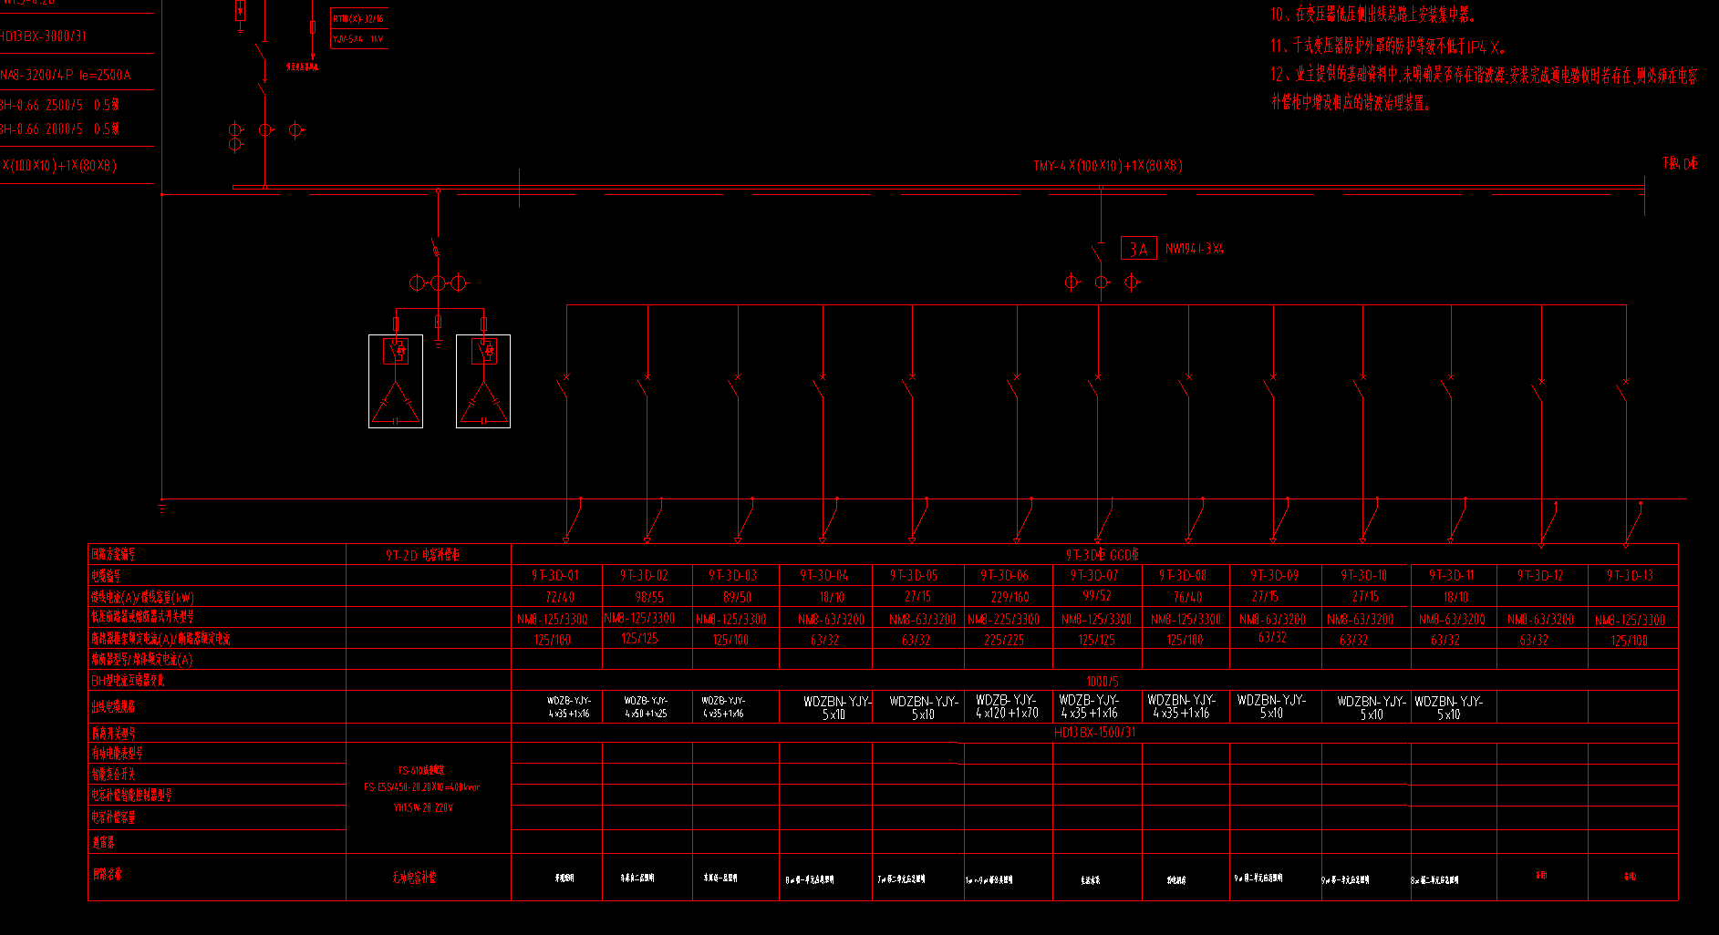The width and height of the screenshot is (1719, 935).
Task: Select the BH-0.66 2500/5 label
Action: click(59, 106)
